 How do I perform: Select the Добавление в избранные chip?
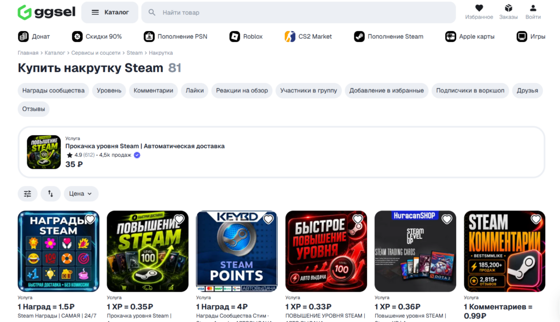(387, 91)
